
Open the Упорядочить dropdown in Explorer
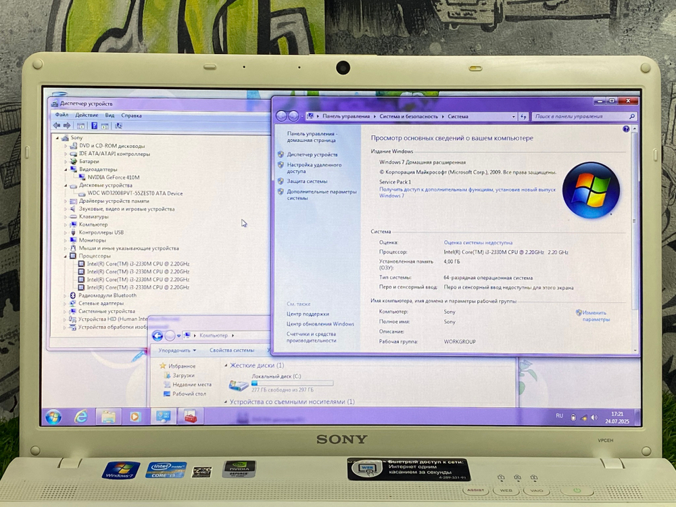[x=177, y=350]
